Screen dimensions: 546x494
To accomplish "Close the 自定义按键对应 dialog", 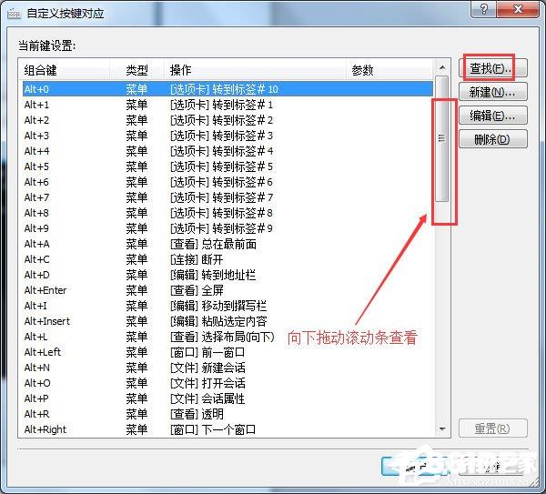I will coord(518,9).
